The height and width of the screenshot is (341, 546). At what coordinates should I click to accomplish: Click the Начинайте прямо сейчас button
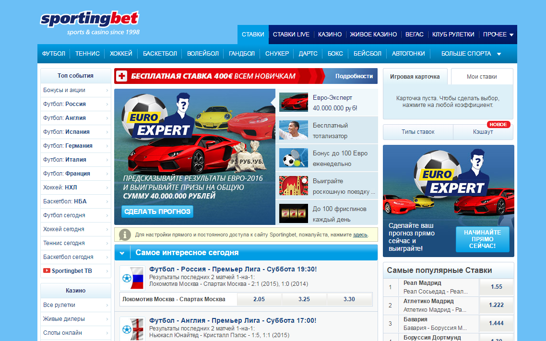pos(483,239)
